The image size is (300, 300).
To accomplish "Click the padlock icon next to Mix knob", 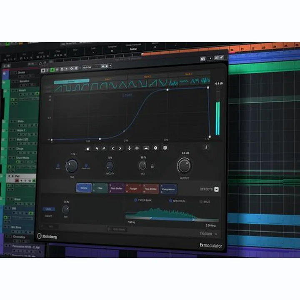I will [x=152, y=166].
